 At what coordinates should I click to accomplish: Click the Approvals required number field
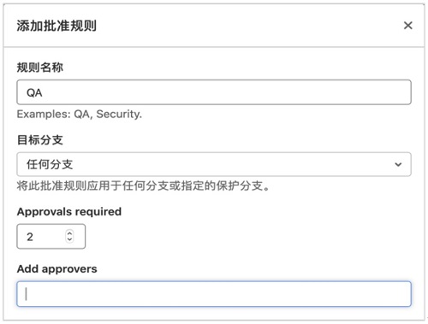51,237
